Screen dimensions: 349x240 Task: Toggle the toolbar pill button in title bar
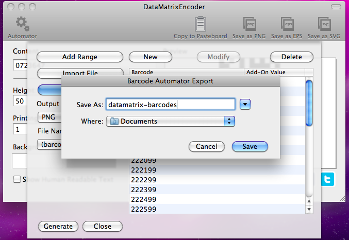[x=336, y=7]
